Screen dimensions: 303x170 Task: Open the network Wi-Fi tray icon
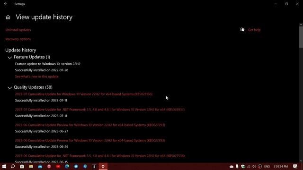click(x=249, y=166)
